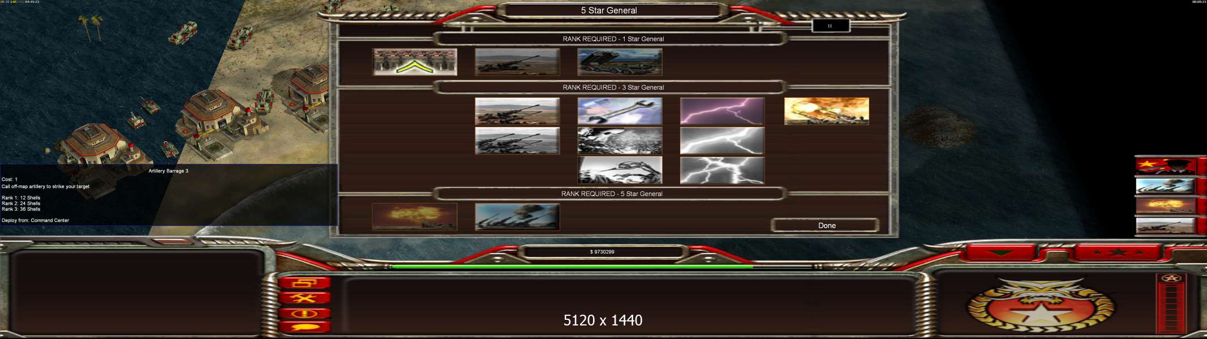Pick the colored artillery battery icon in 3 Star row
1207x339 pixels.
click(517, 111)
